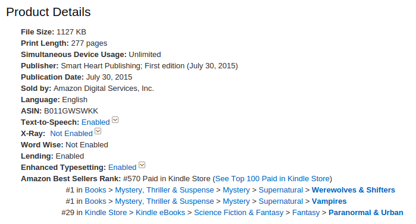The image size is (416, 224).
Task: Open Science Fiction & Fantasy link
Action: [x=239, y=213]
